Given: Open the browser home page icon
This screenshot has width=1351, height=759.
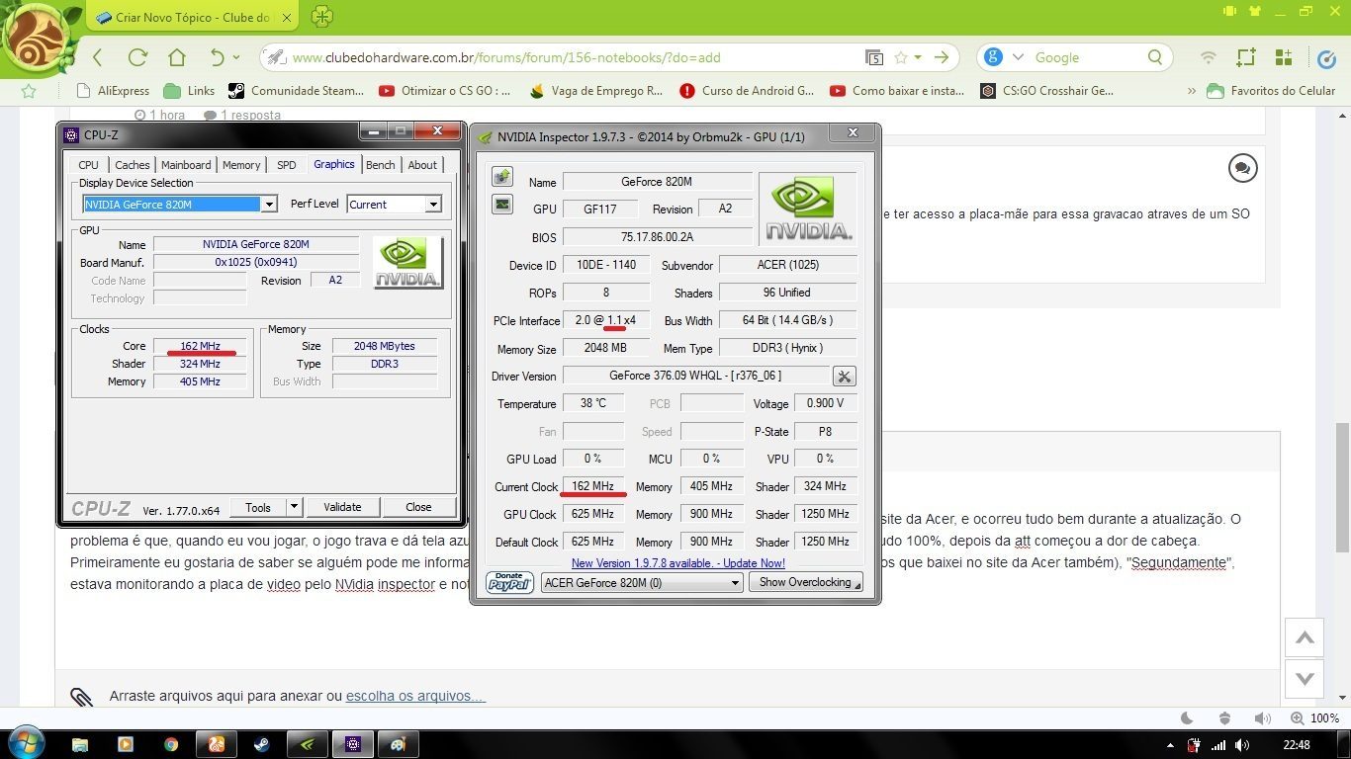Looking at the screenshot, I should pos(177,57).
